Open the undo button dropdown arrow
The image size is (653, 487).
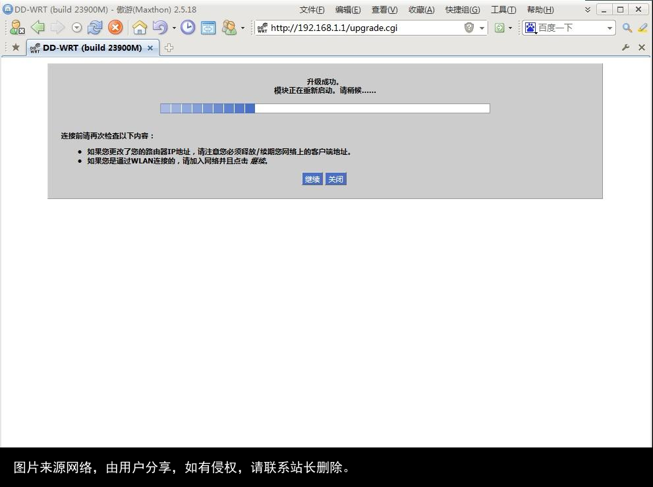coord(174,28)
